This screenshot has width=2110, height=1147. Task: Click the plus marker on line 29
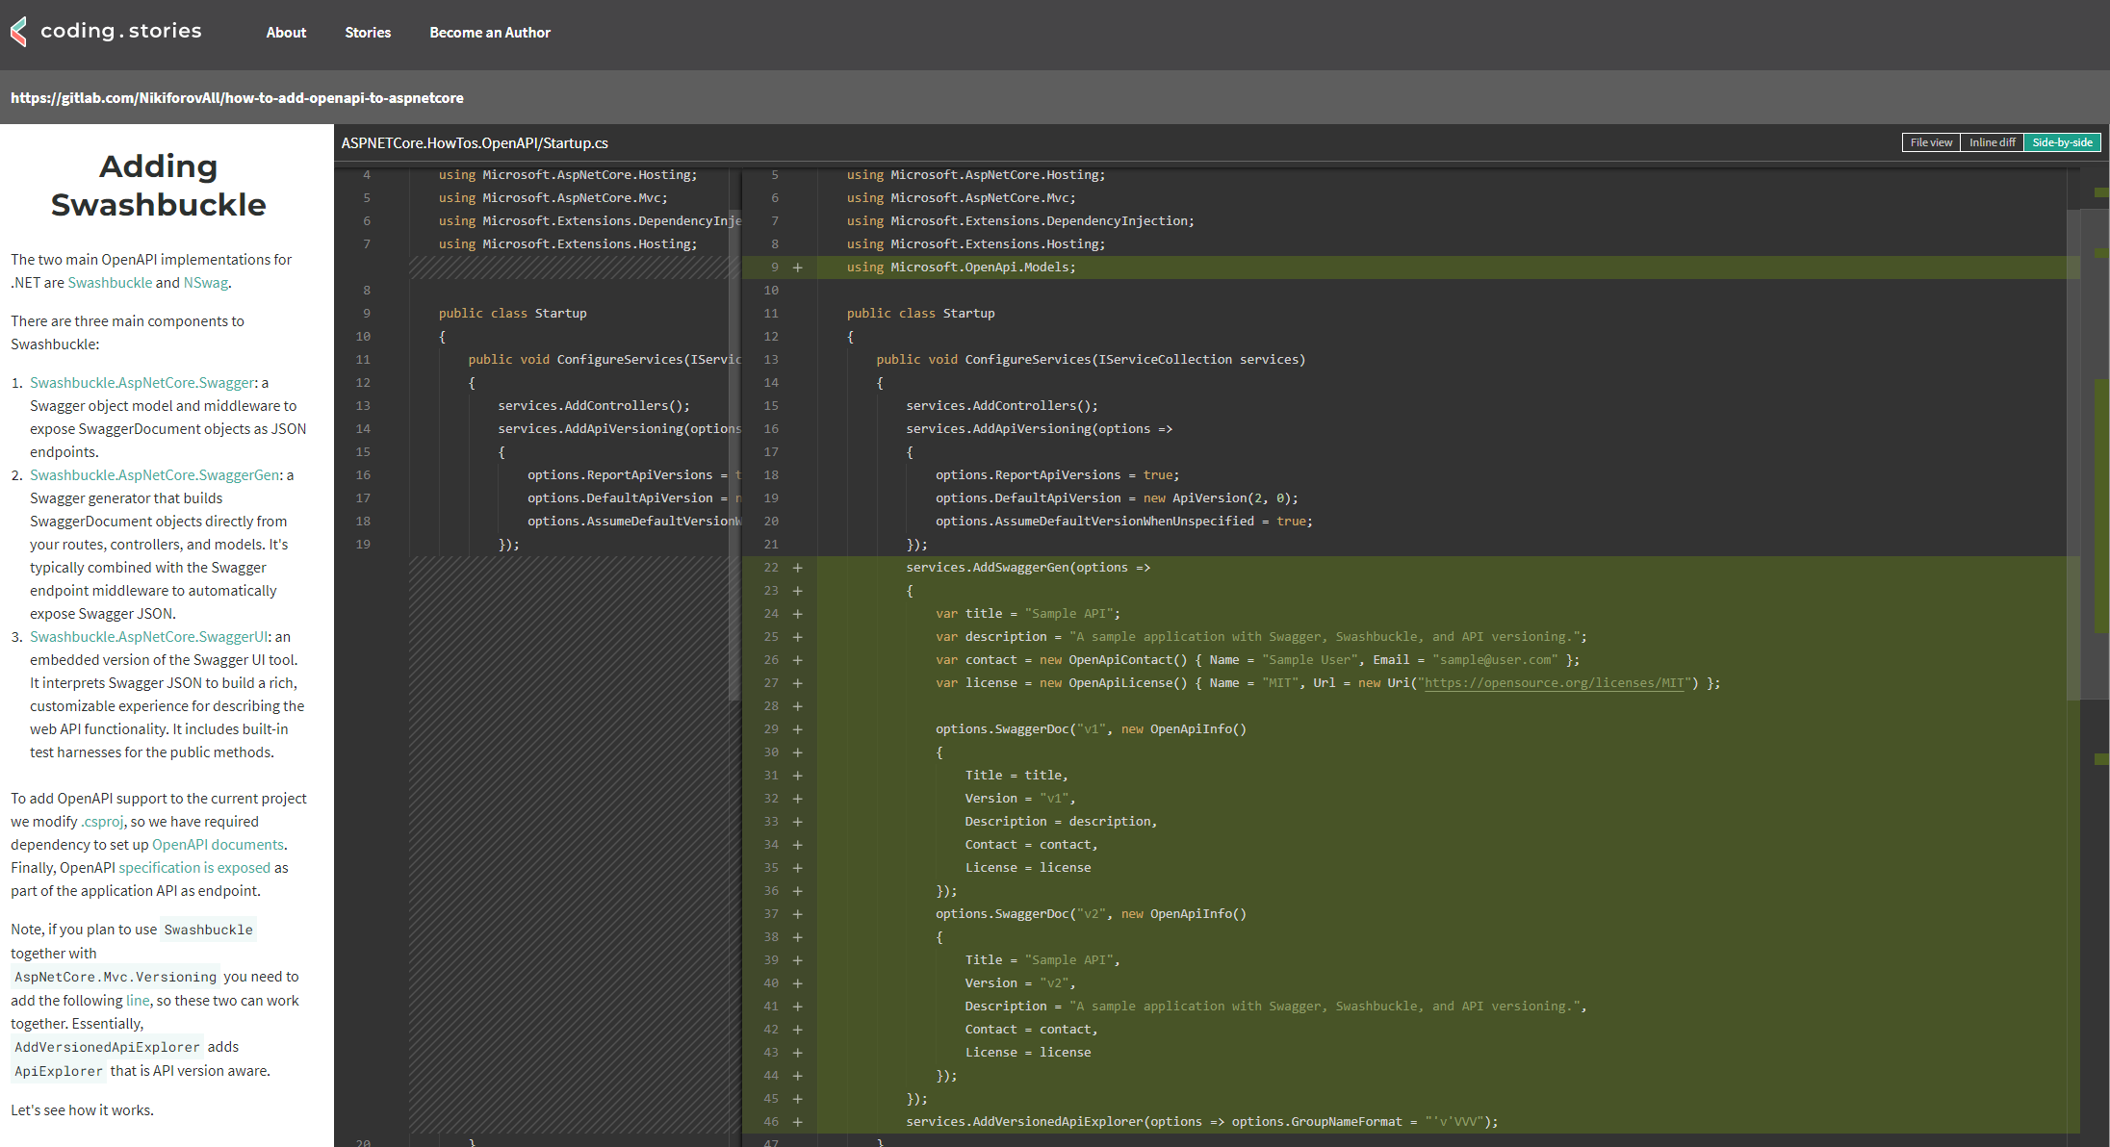pos(797,729)
